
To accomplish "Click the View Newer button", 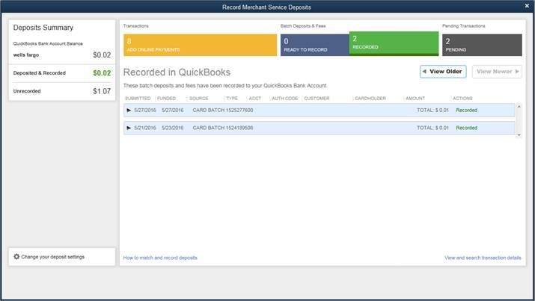I will point(497,72).
